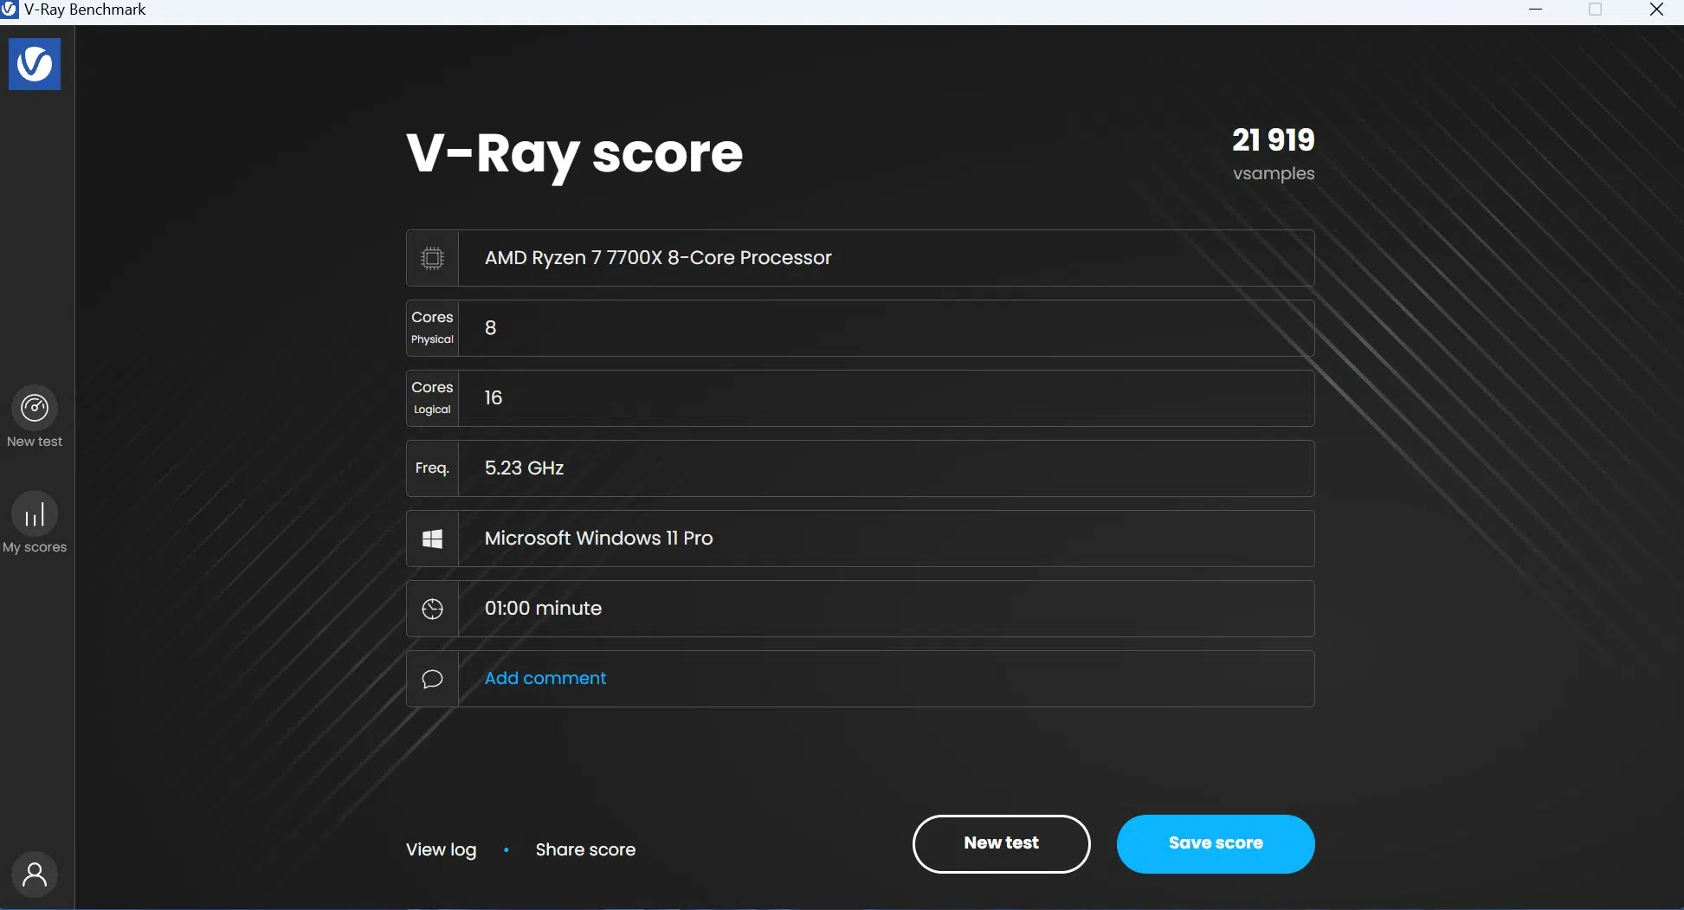Click the CPU chip icon beside processor name
Image resolution: width=1684 pixels, height=910 pixels.
tap(432, 258)
